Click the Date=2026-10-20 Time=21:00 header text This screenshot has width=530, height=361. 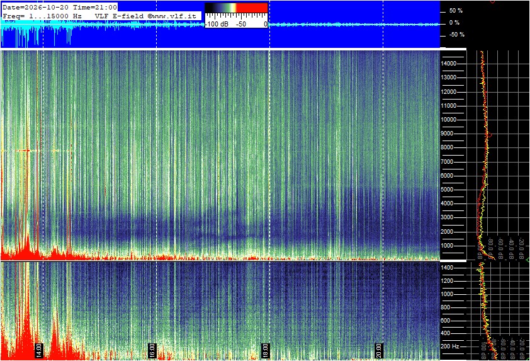click(60, 7)
